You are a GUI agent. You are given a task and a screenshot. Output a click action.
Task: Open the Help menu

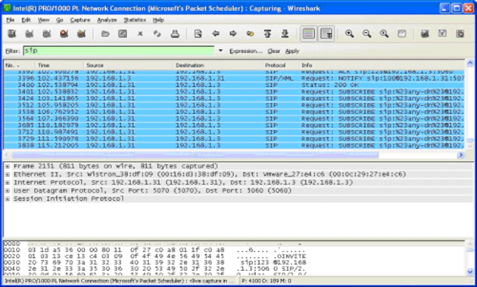(x=158, y=20)
